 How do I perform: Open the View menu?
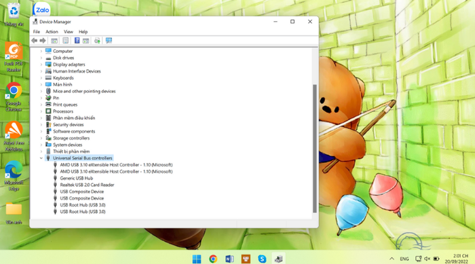coord(68,31)
